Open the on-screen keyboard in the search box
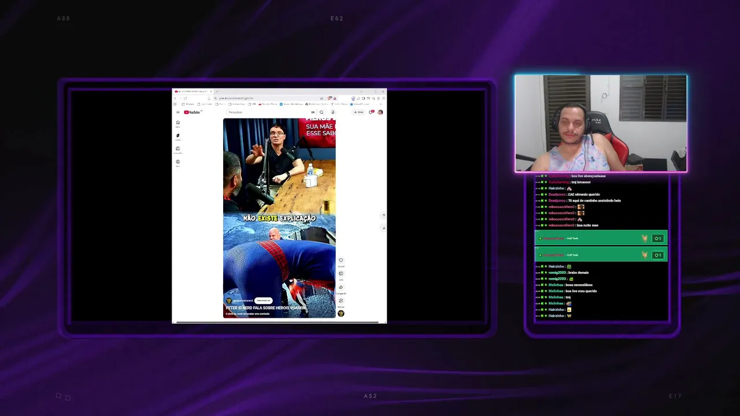740x416 pixels. (313, 112)
